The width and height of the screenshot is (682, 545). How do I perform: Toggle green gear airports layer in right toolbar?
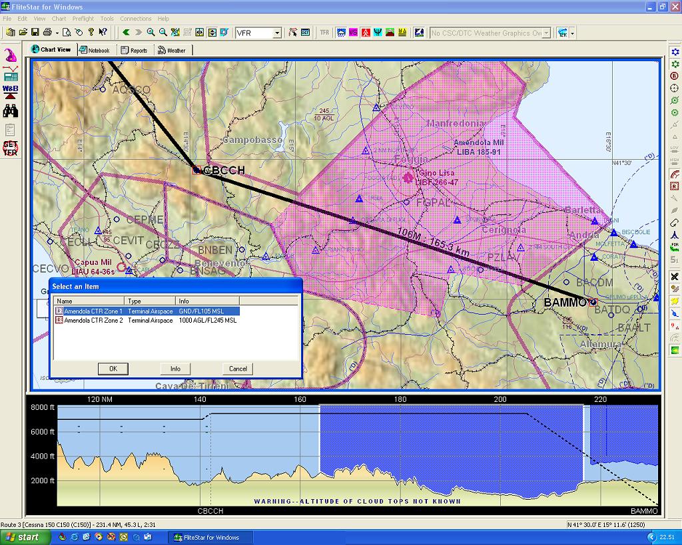(x=675, y=64)
